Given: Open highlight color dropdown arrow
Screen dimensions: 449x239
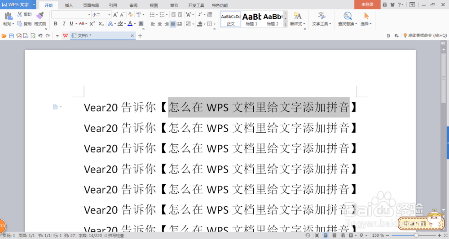Looking at the screenshot, I should coord(125,24).
